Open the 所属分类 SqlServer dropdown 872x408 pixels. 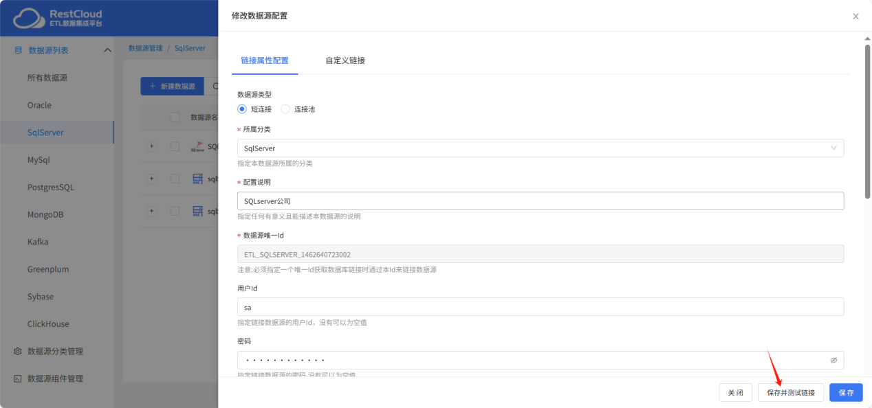540,148
